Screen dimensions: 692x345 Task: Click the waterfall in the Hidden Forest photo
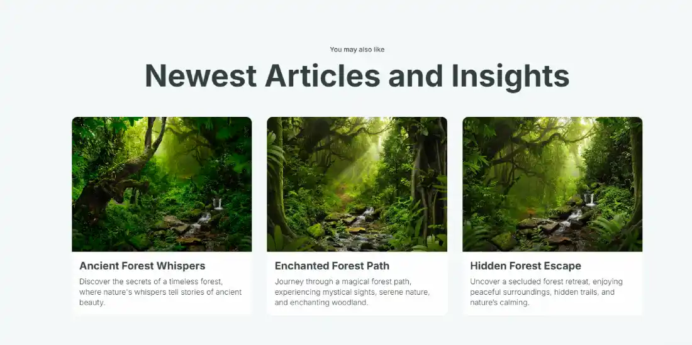tap(589, 200)
